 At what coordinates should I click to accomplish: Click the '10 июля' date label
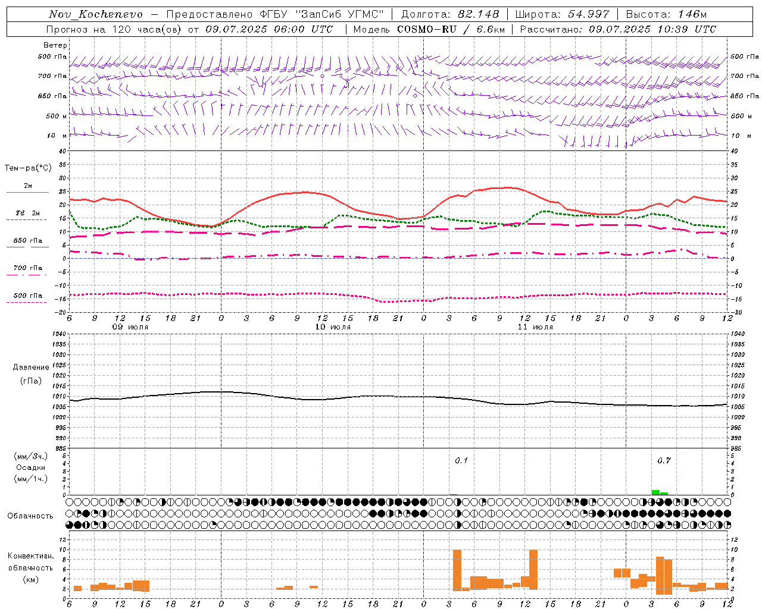tap(333, 327)
